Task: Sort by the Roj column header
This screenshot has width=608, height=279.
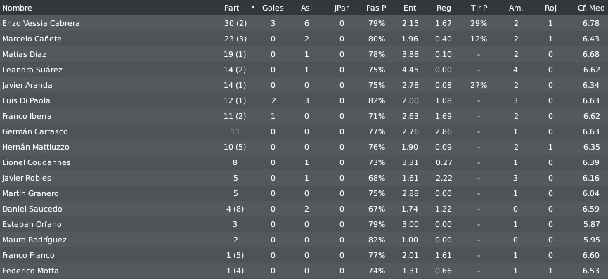Action: coord(550,8)
